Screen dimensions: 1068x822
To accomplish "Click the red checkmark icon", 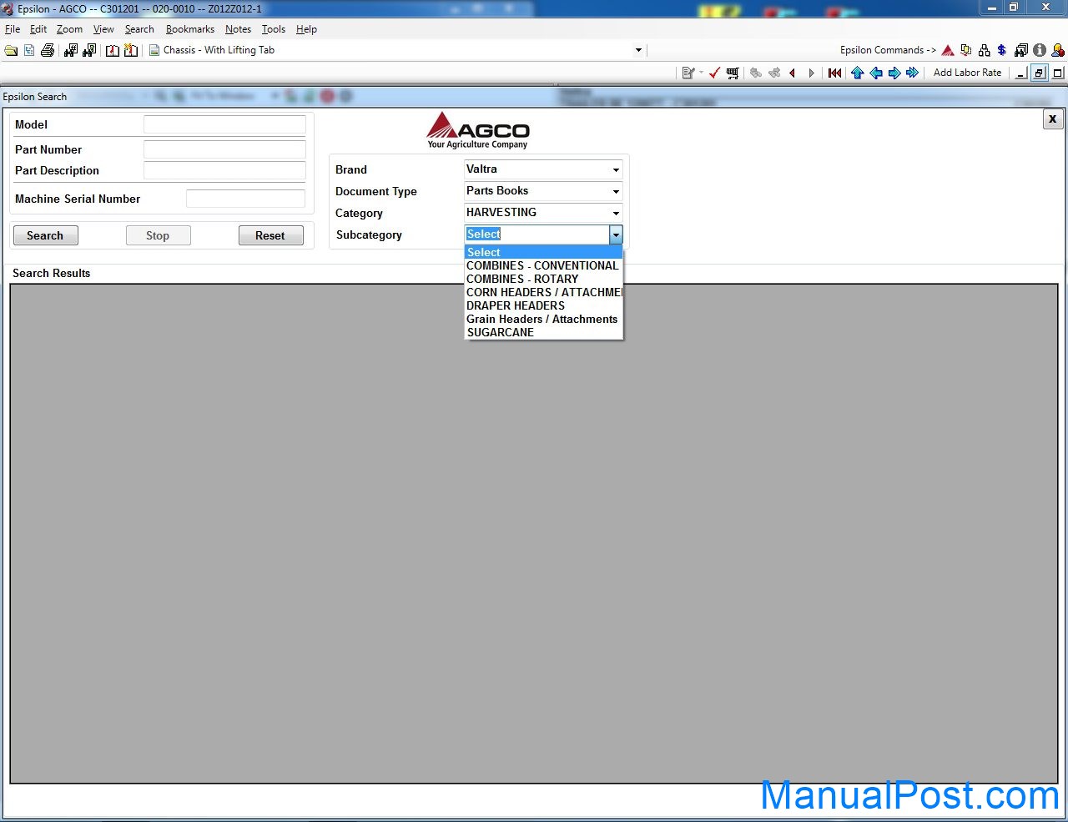I will 714,73.
